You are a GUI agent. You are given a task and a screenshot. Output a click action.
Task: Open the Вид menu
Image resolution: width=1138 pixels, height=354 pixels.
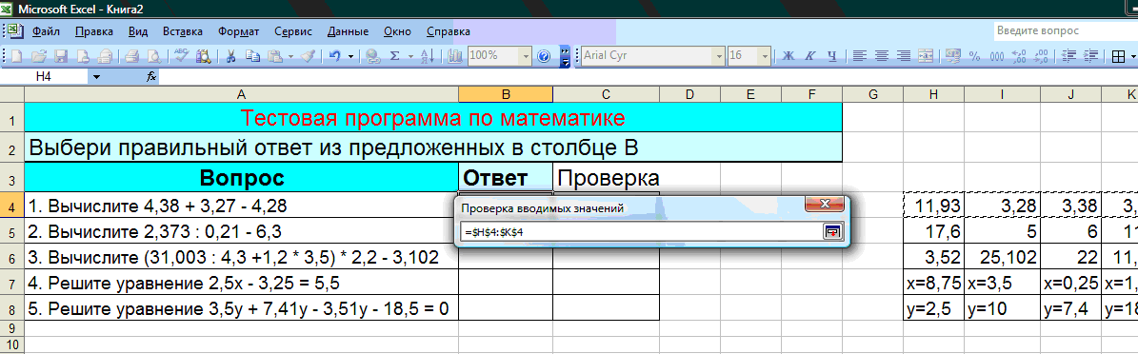coord(138,32)
